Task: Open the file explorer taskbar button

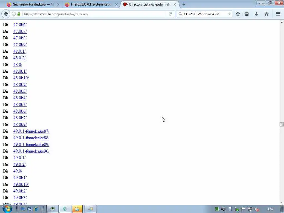Action: coord(77,209)
